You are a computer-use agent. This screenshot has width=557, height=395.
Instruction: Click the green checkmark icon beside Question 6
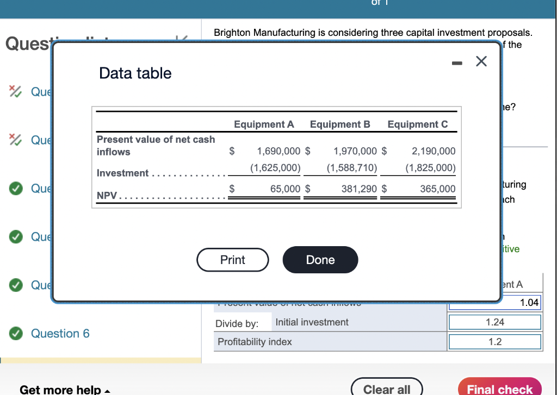16,333
